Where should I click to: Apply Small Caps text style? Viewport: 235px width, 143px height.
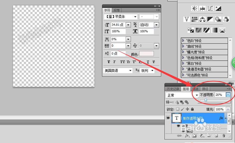pos(128,62)
